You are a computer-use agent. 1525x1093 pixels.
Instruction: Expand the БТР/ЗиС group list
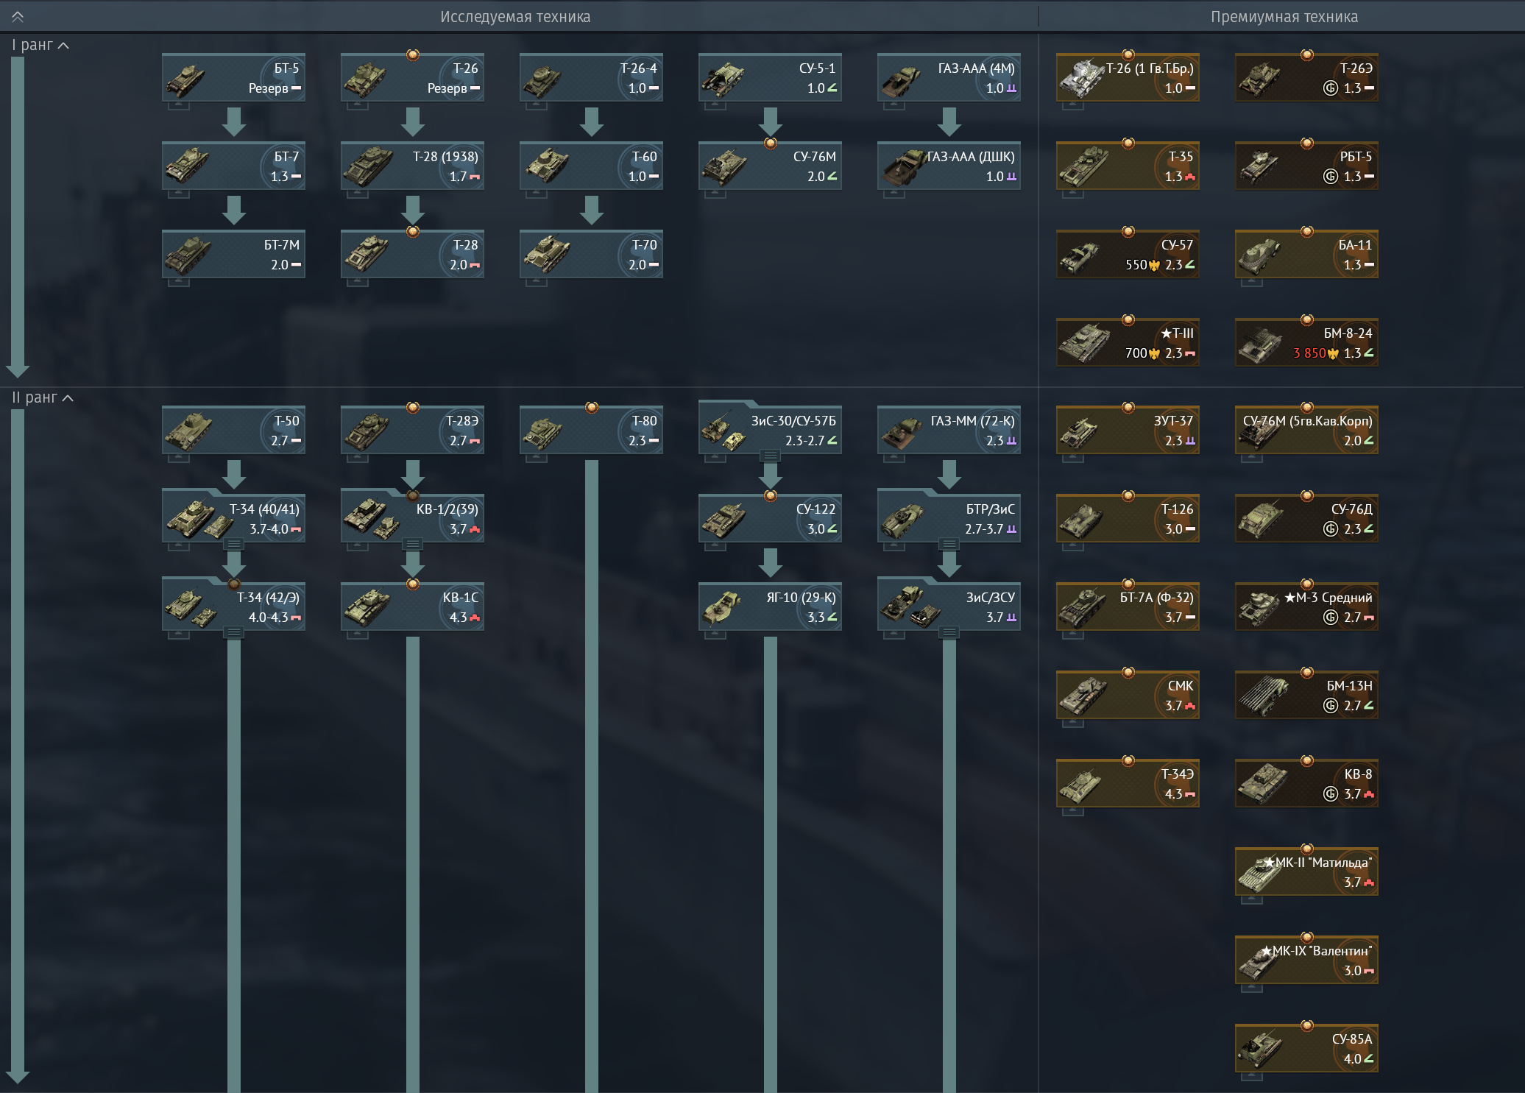point(949,544)
